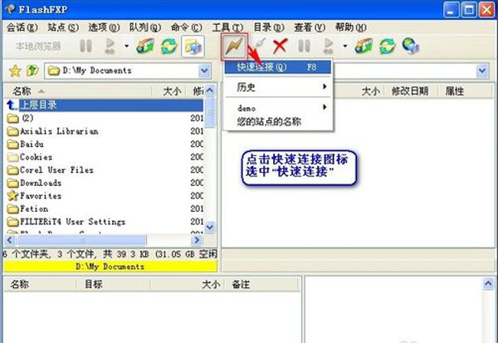Click the horizontal scrollbar thumb in local list
The width and height of the screenshot is (498, 343).
[x=82, y=240]
